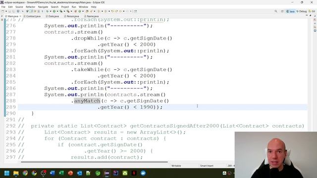This screenshot has width=317, height=178.
Task: Click the New Java Package icon
Action: (75, 11)
